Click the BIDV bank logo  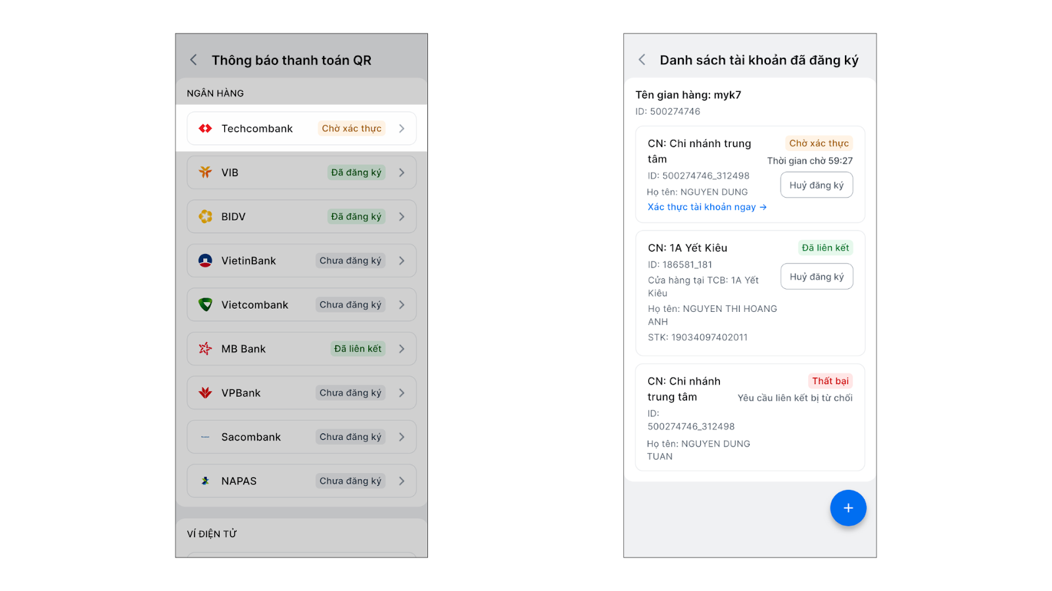[205, 217]
